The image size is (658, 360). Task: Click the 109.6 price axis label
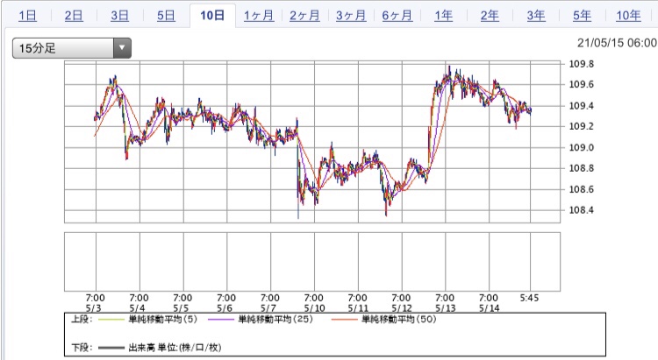581,85
